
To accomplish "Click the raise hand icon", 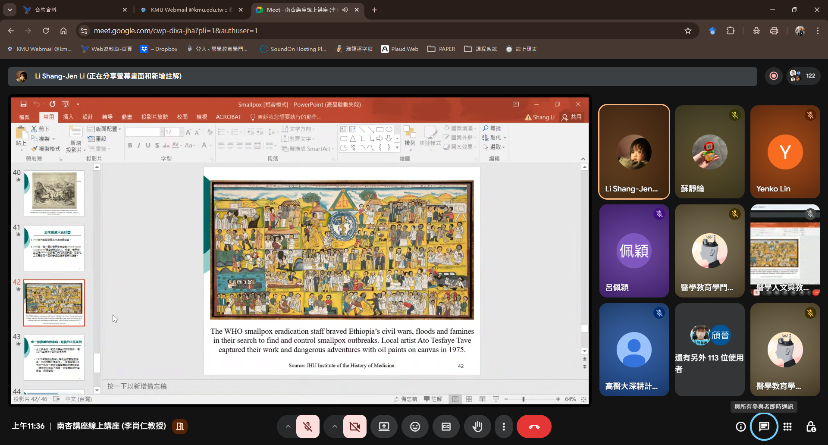I will click(x=477, y=426).
